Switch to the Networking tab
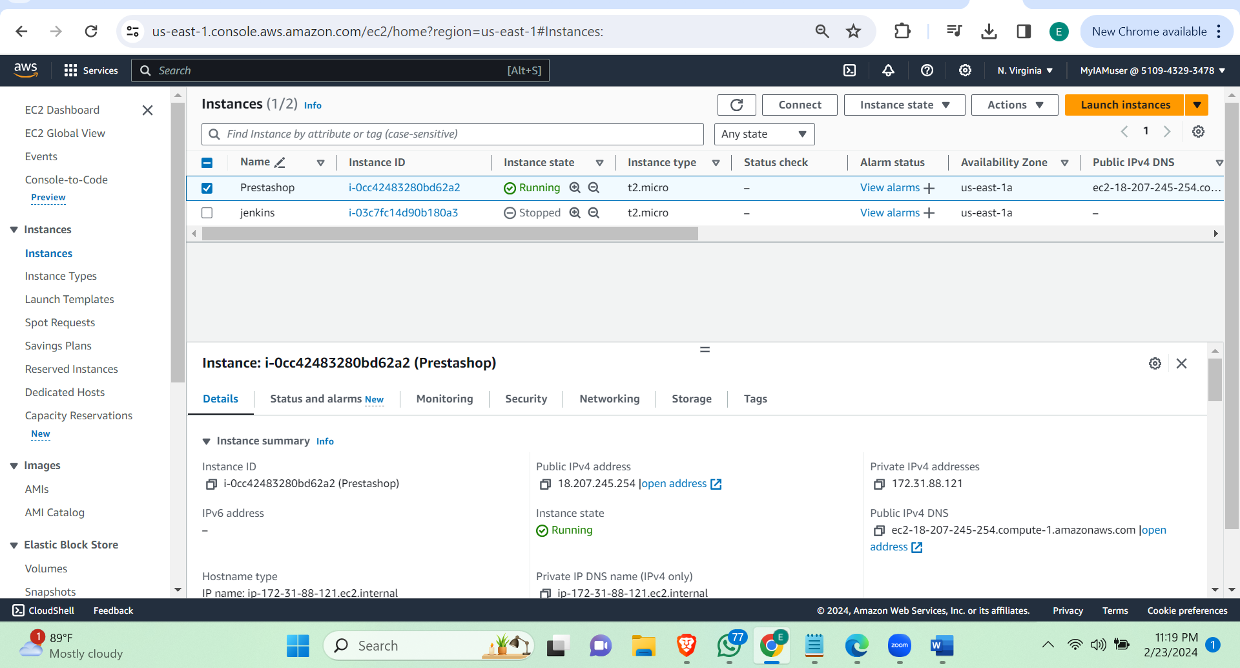Screen dimensions: 1240x668 click(609, 399)
